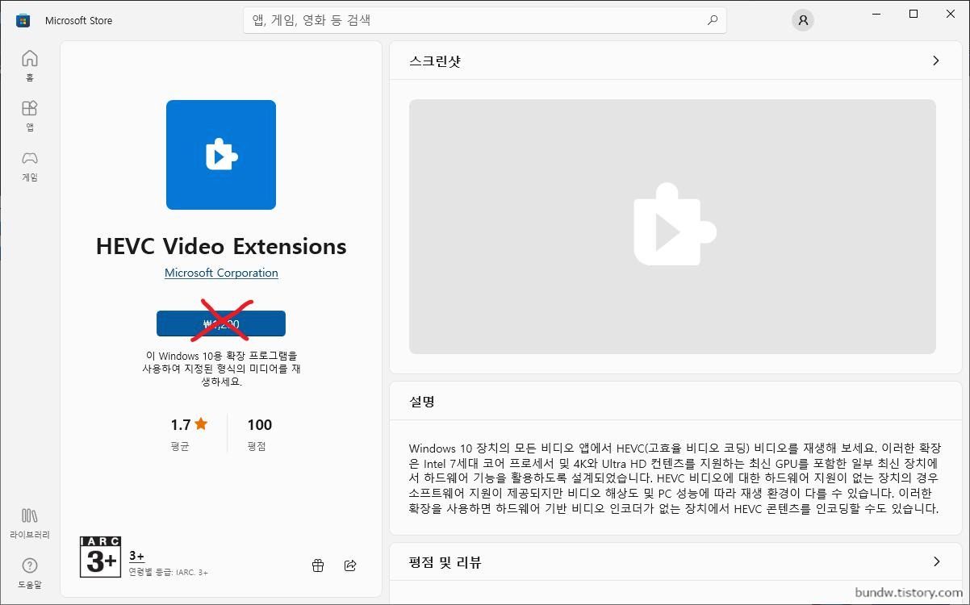Expand the 평점 및 리뷰 section chevron

(936, 561)
